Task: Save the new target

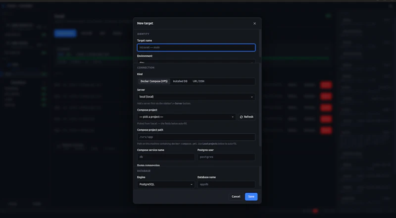Action: (251, 197)
